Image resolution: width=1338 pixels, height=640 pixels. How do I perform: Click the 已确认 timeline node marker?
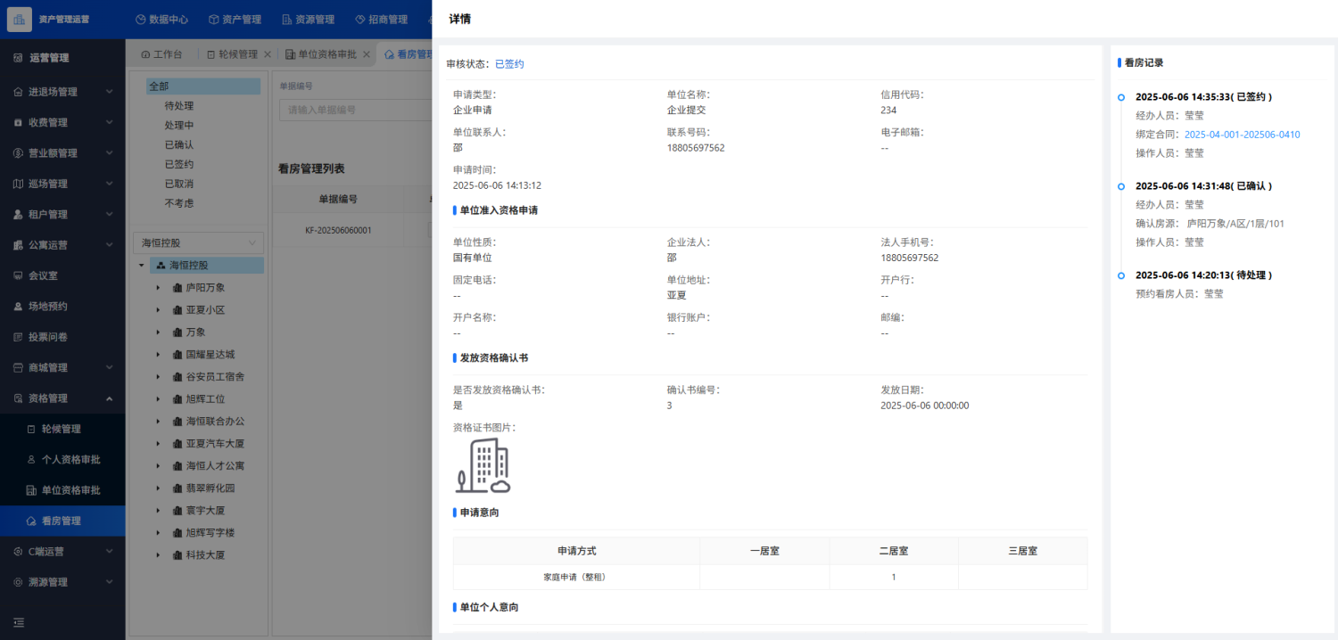[1120, 186]
